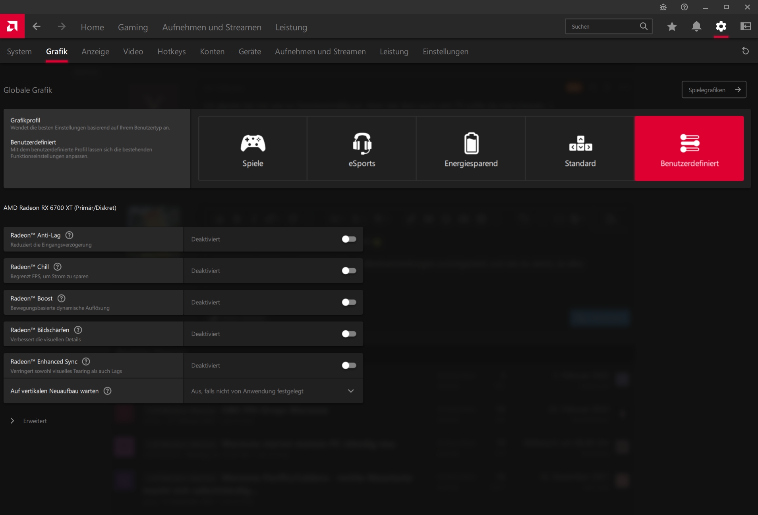Click AMD Radeon RX 6700 XT label
Screen dimensions: 758x515
click(60, 208)
